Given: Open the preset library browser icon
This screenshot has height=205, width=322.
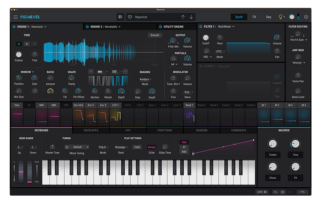Looking at the screenshot, I should pos(120,17).
